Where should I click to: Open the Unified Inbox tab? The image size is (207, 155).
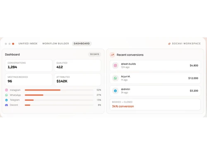click(28, 43)
